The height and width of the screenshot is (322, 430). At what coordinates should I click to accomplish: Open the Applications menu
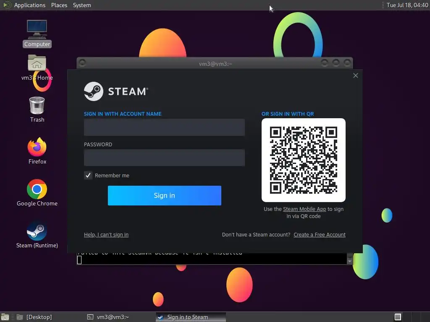[x=30, y=5]
